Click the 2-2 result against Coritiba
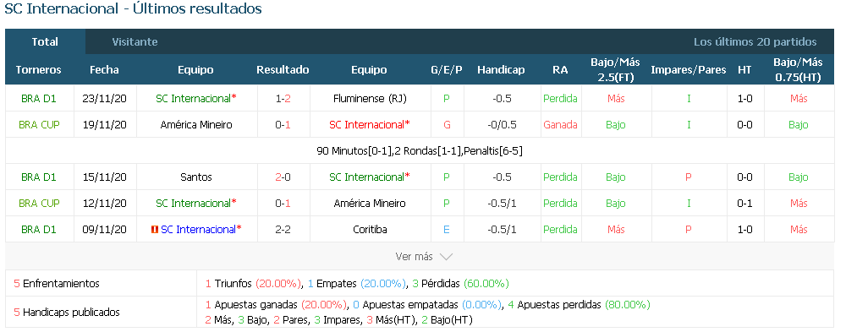This screenshot has width=846, height=332. point(283,230)
